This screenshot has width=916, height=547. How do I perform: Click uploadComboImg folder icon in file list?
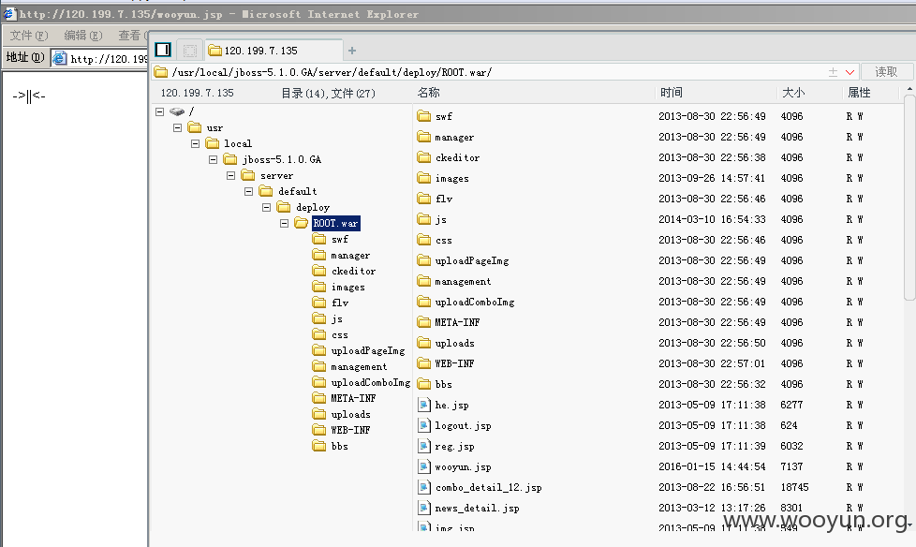pyautogui.click(x=424, y=302)
